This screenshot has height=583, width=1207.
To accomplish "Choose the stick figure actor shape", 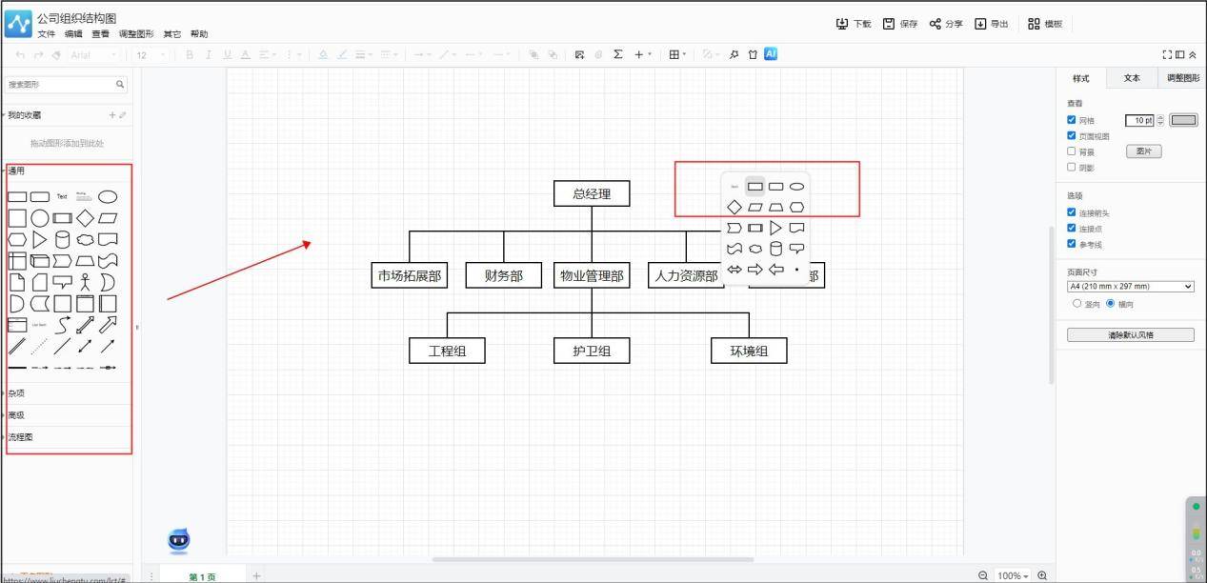I will point(86,281).
